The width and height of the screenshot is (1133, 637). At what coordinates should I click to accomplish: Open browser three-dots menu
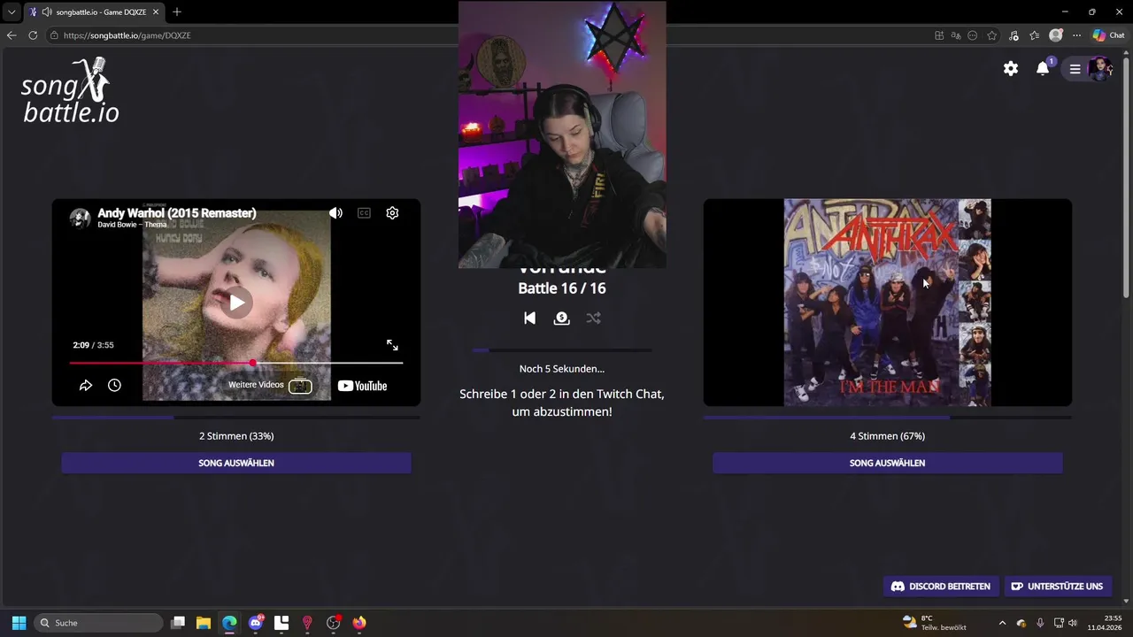(1076, 35)
